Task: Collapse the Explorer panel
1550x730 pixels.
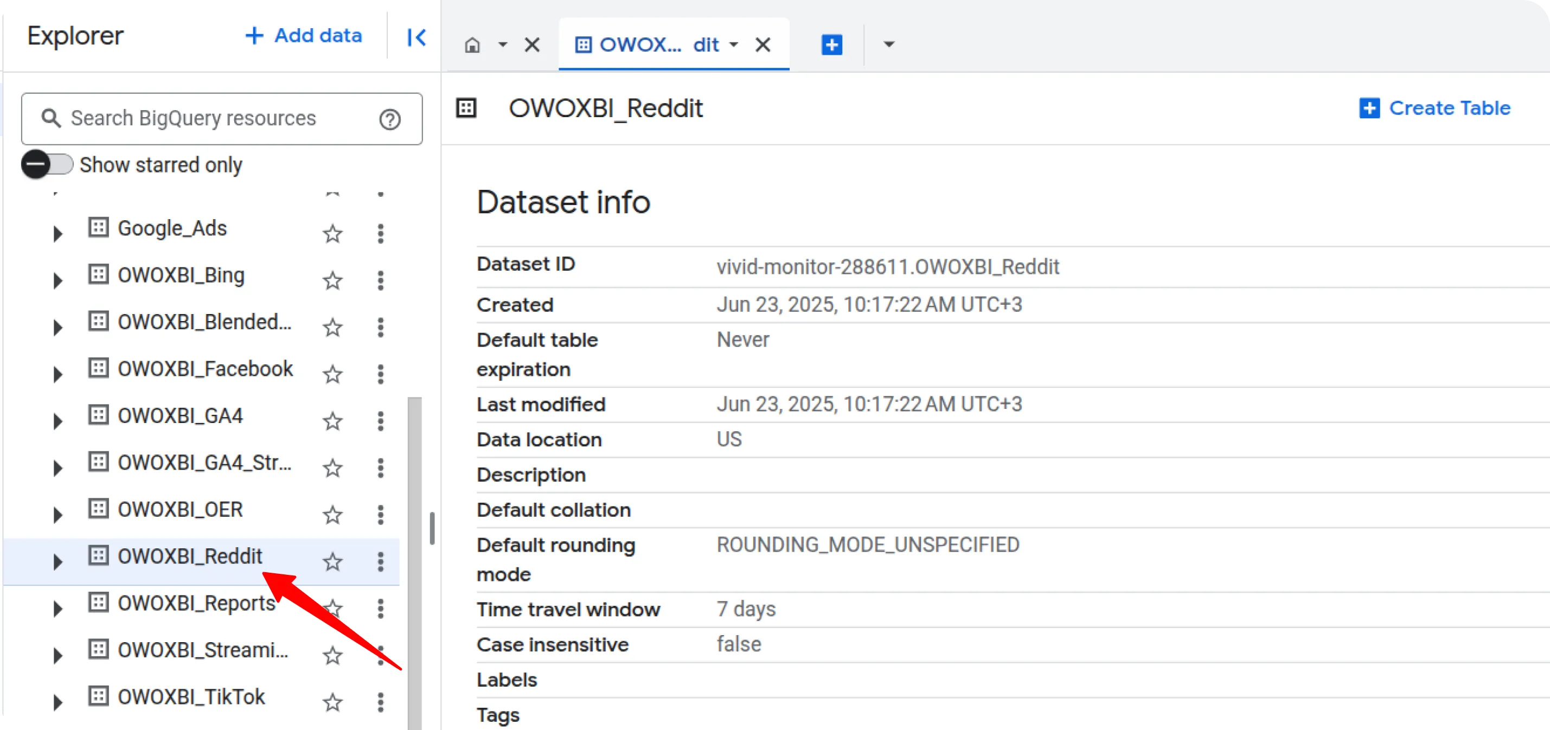Action: (416, 37)
